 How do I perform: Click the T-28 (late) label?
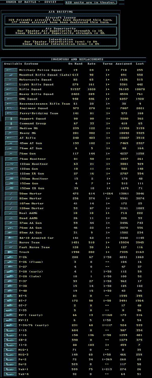tap(30, 276)
